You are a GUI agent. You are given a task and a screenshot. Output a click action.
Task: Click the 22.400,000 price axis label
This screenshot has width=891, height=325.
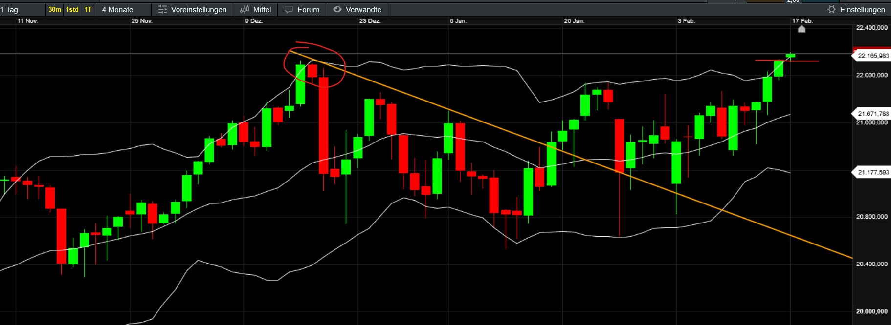pos(871,28)
